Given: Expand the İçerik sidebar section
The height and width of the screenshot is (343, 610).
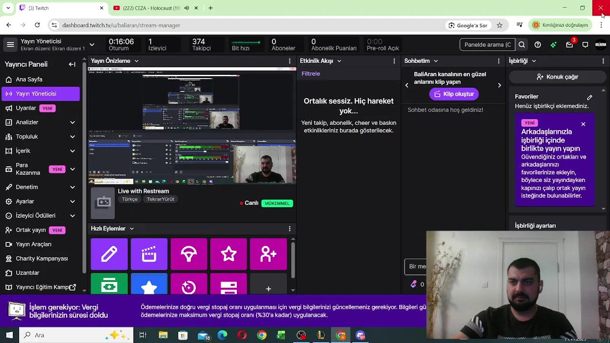Looking at the screenshot, I should point(72,151).
